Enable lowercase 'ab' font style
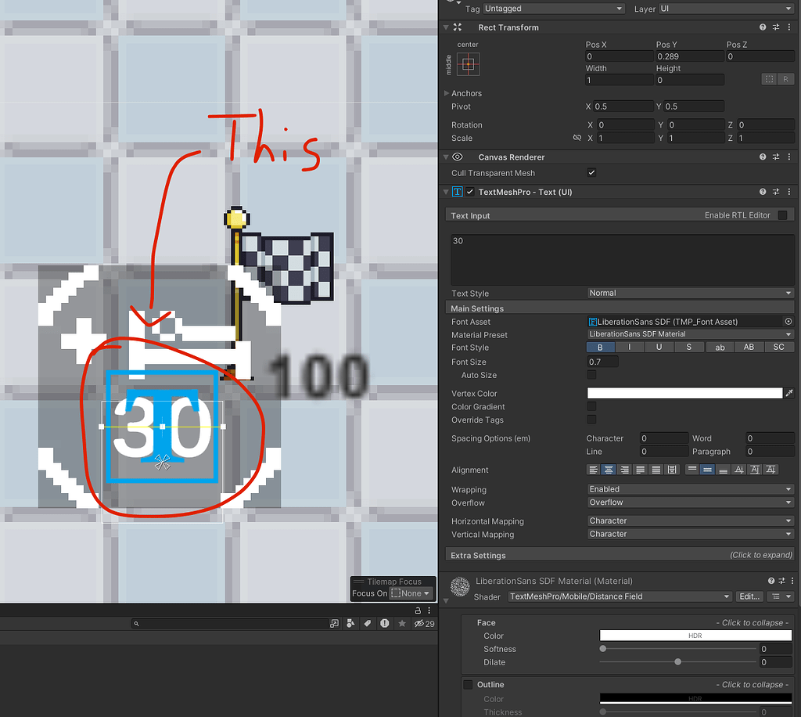The image size is (801, 717). click(719, 347)
